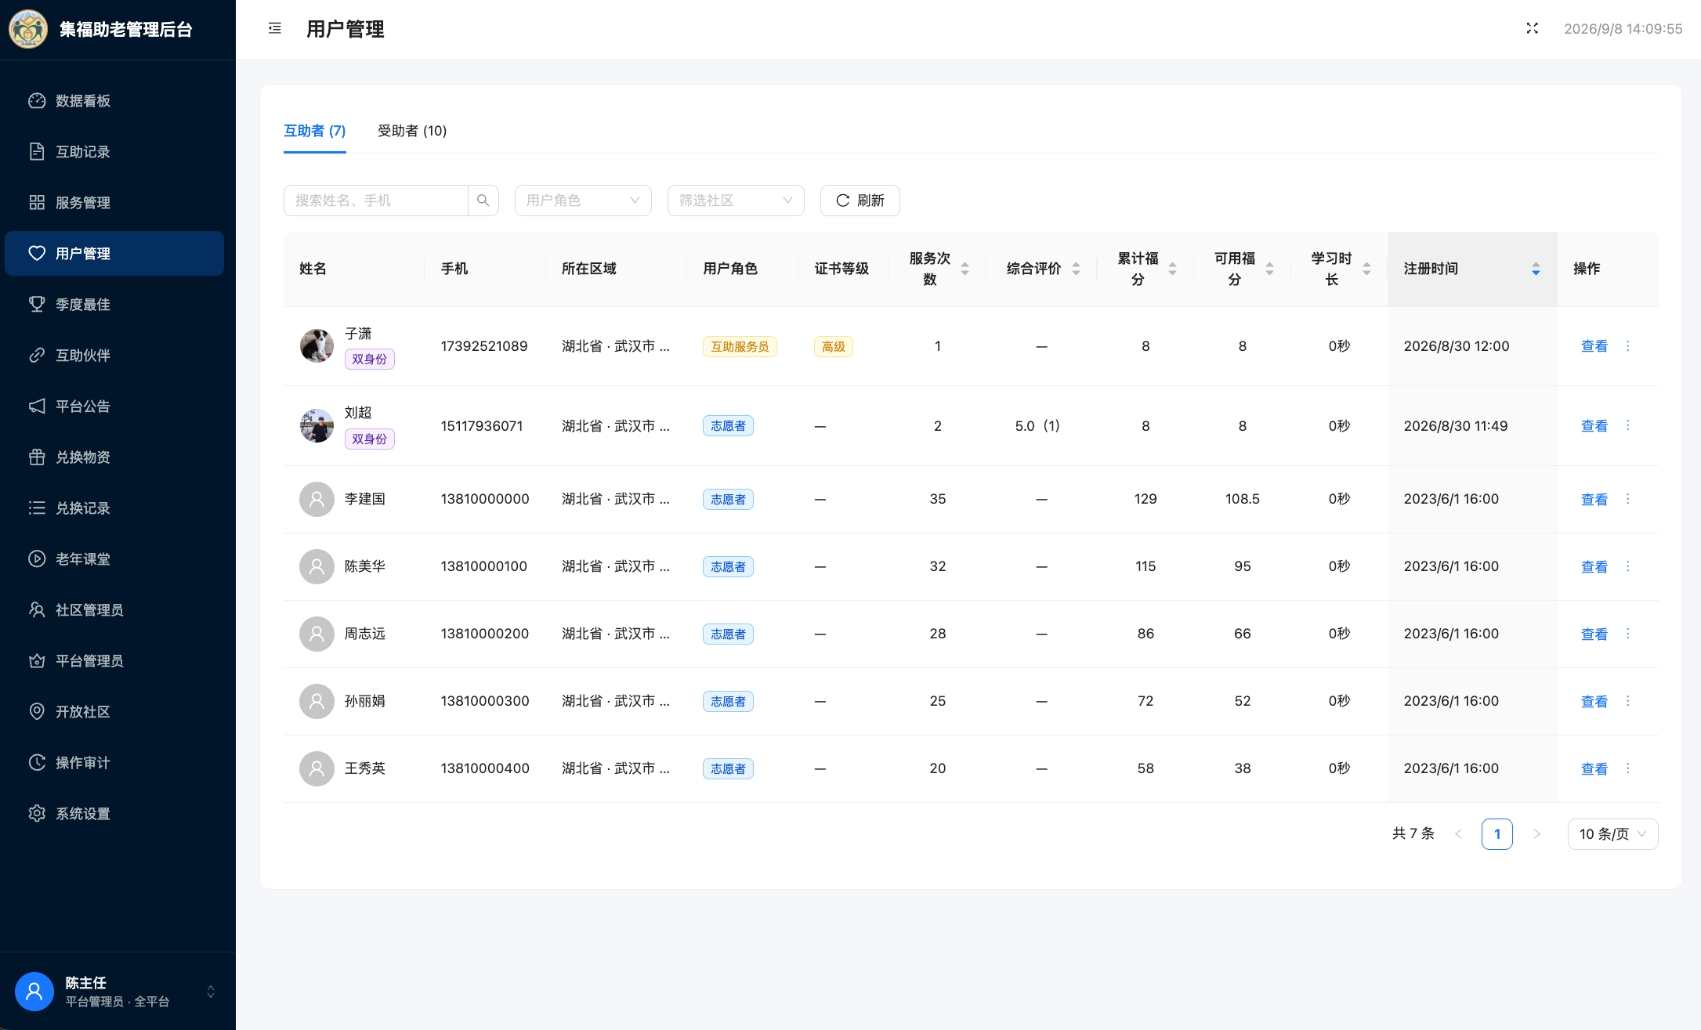Click 查看 link for 陈美华
The width and height of the screenshot is (1701, 1030).
point(1594,566)
